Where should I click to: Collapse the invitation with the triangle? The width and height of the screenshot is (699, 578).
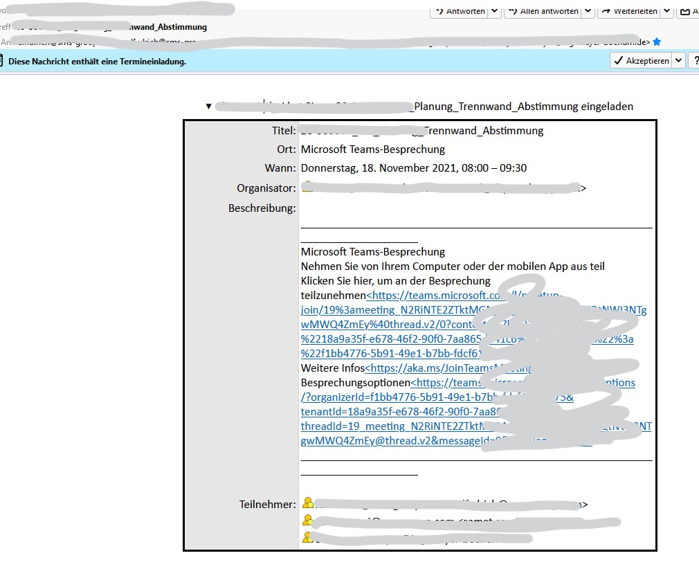click(208, 106)
